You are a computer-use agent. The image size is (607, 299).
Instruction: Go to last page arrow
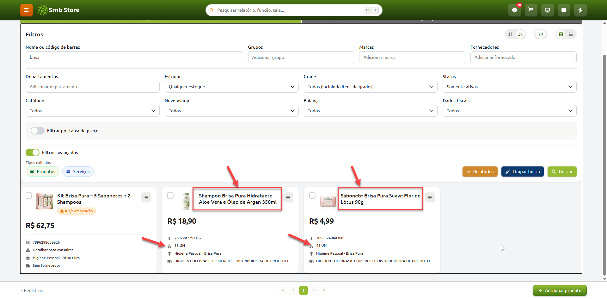point(324,290)
